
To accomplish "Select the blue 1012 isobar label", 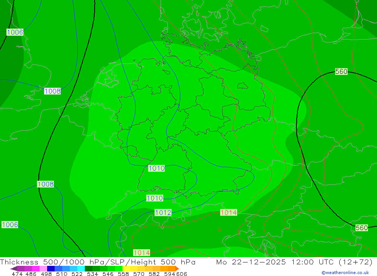I will [163, 213].
